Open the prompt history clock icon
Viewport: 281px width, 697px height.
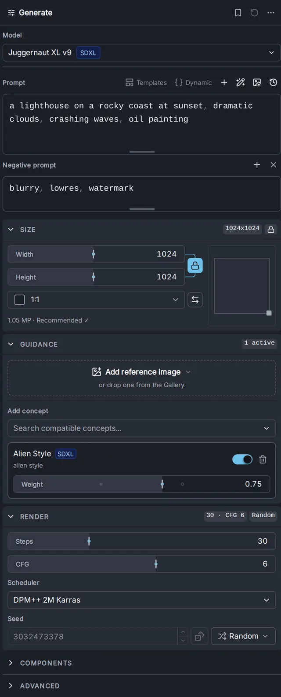point(274,82)
